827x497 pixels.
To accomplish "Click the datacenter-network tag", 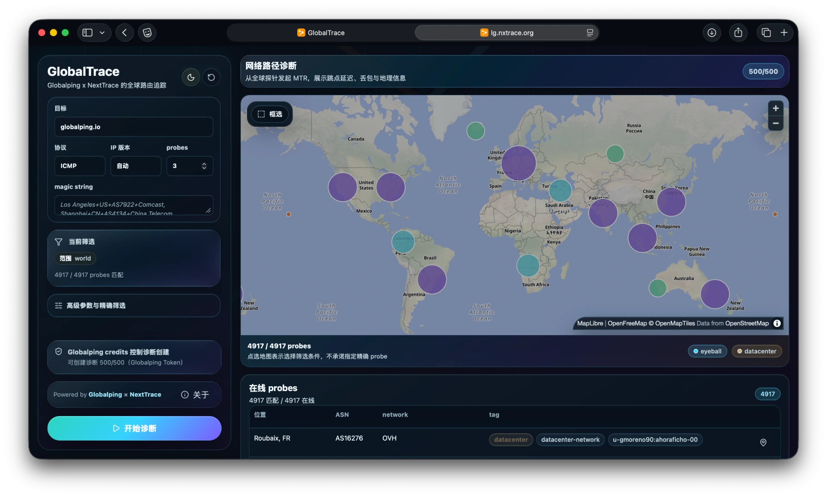I will click(570, 440).
